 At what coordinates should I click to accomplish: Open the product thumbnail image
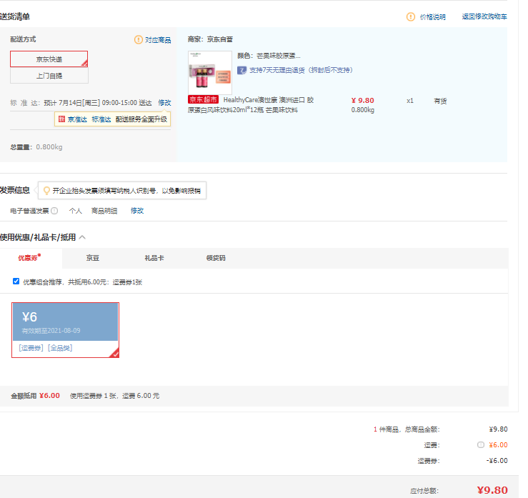[x=210, y=72]
